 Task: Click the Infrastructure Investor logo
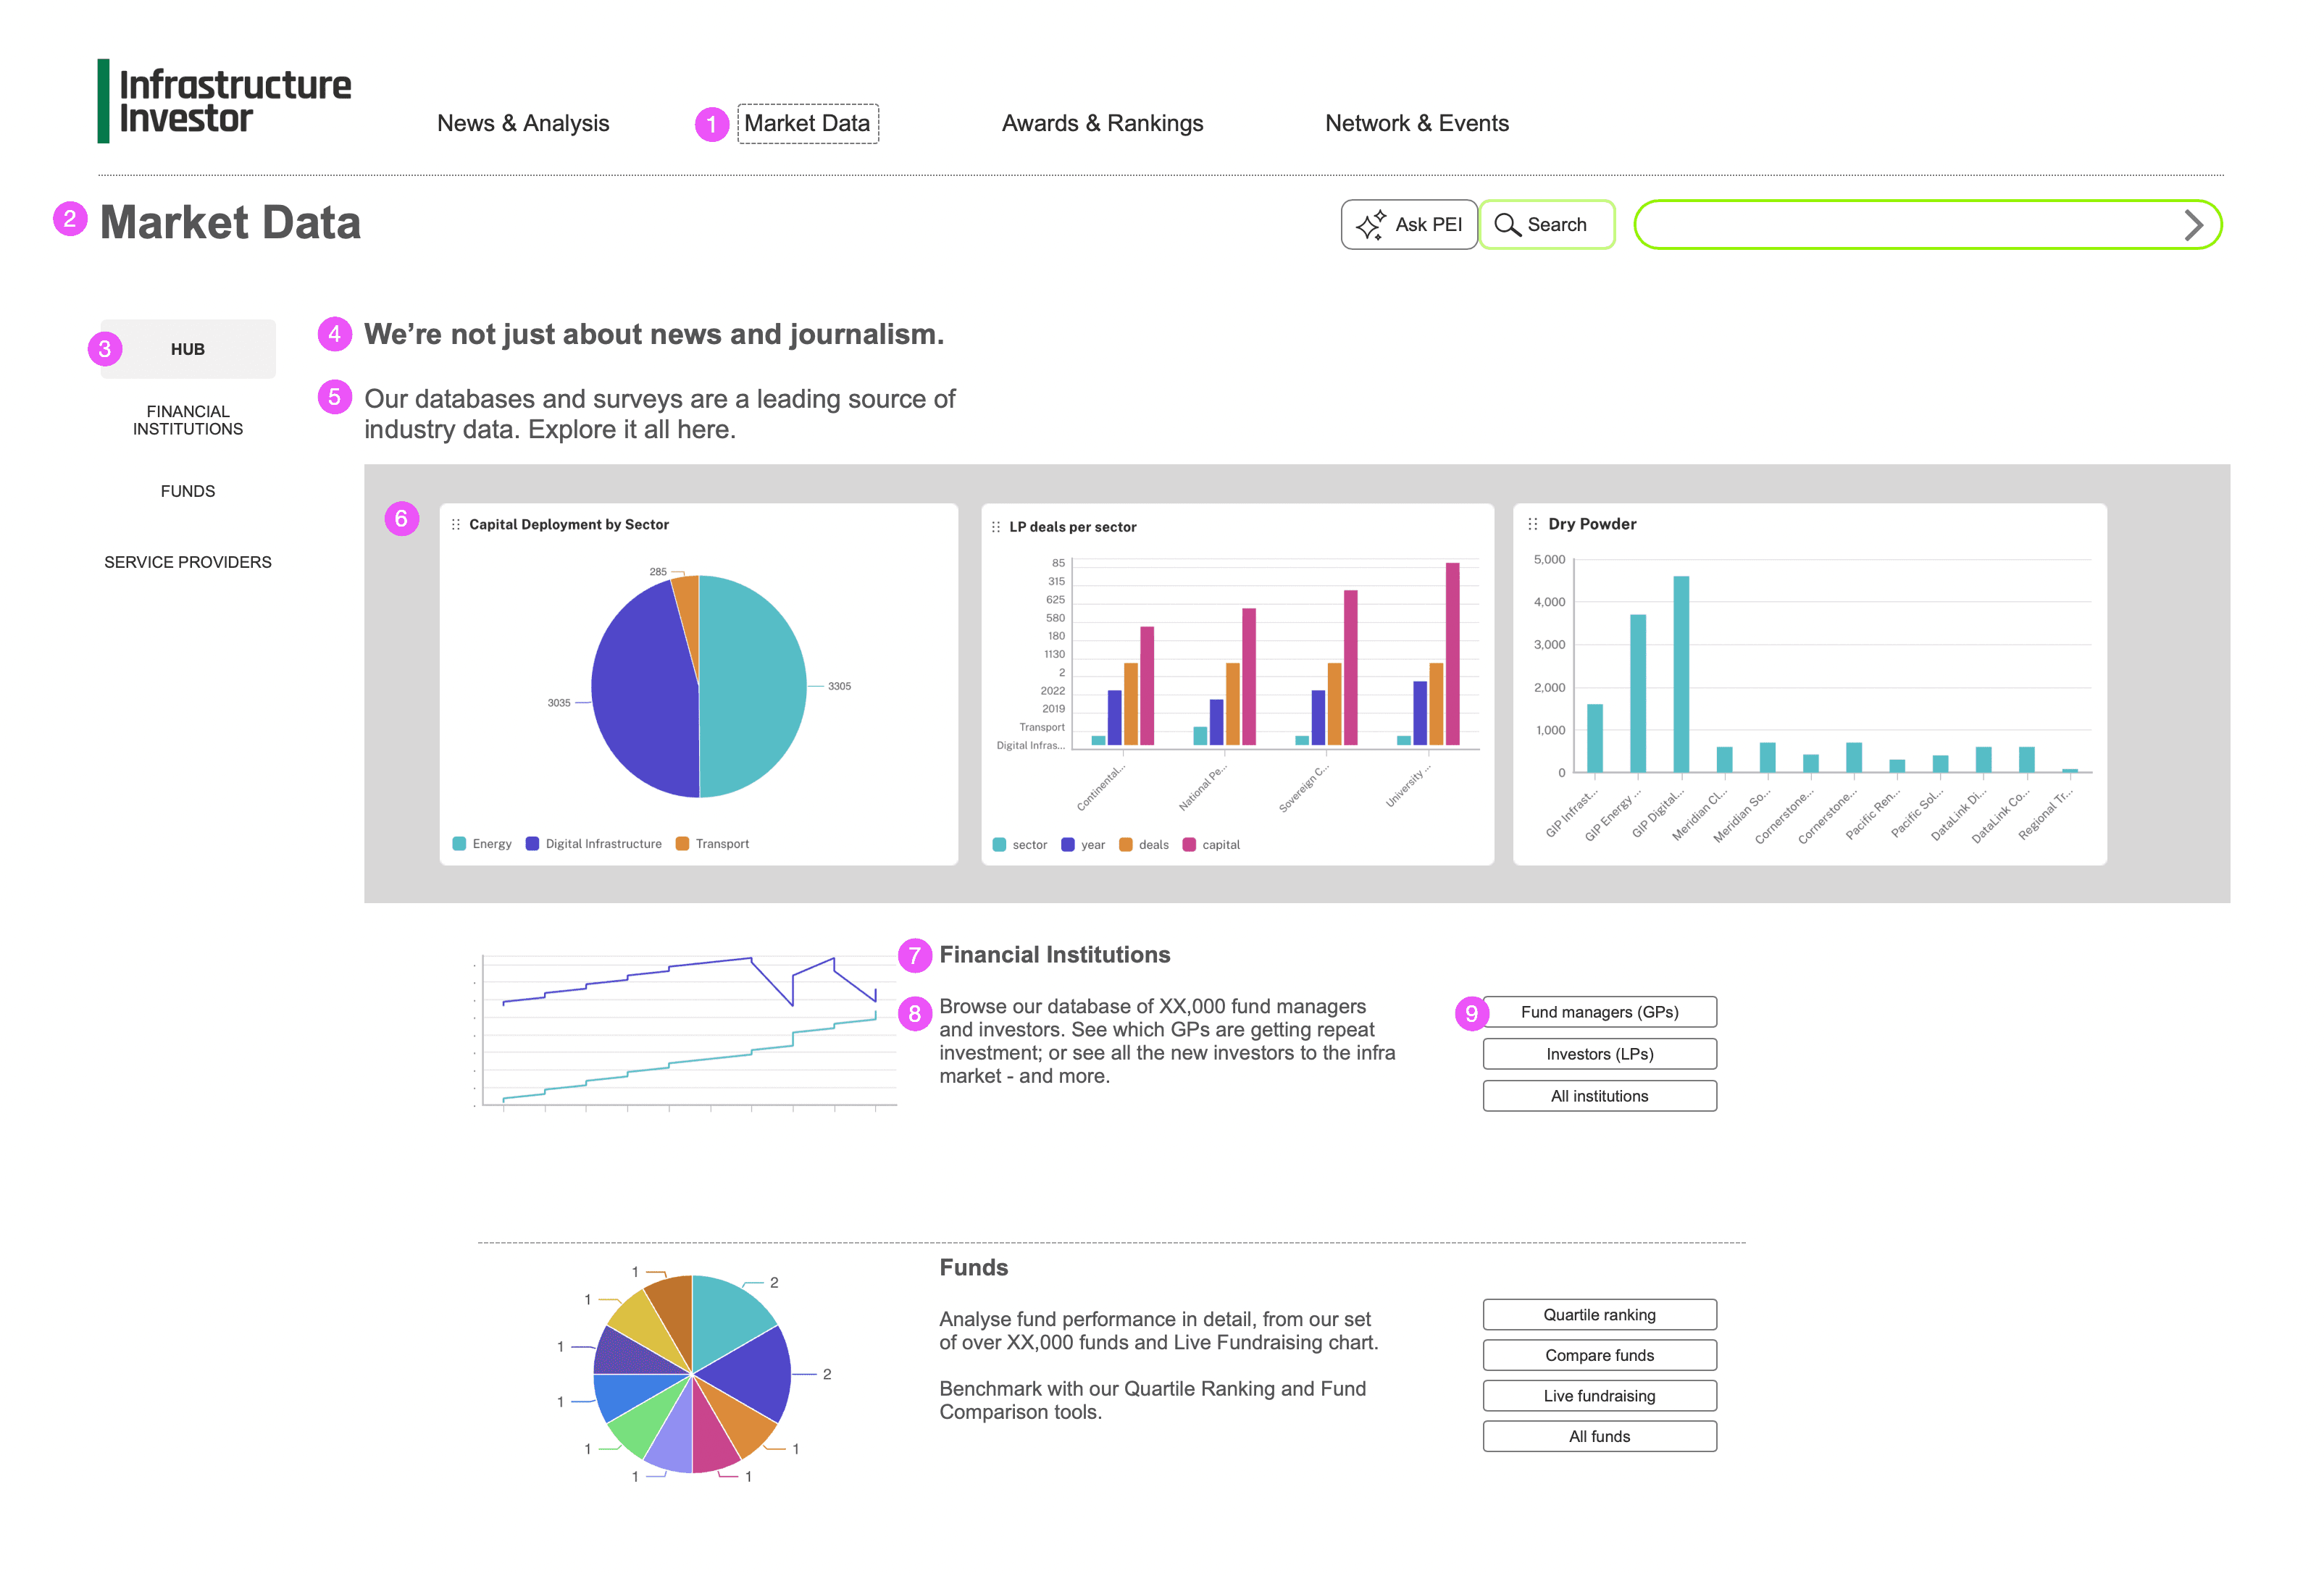point(225,101)
